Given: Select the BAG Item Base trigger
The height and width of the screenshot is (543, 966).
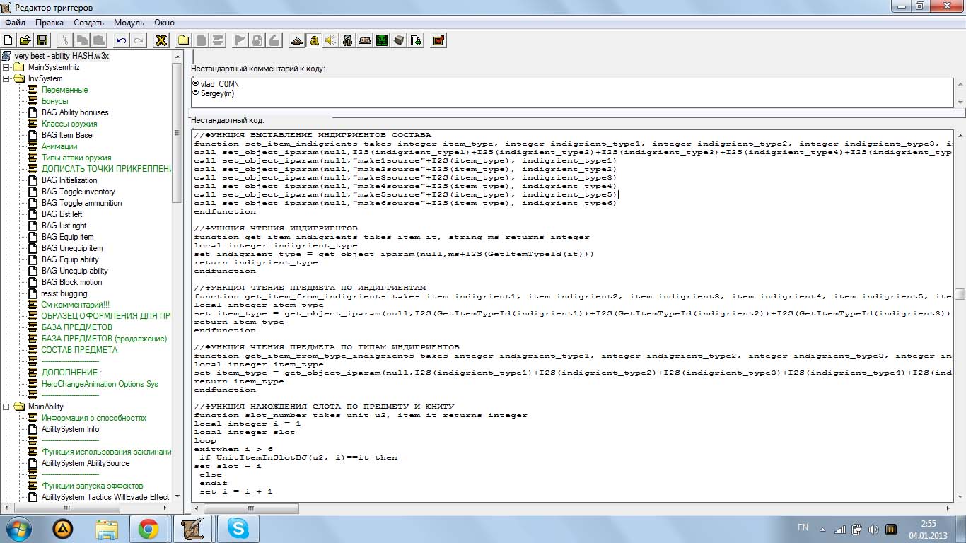Looking at the screenshot, I should pos(66,135).
